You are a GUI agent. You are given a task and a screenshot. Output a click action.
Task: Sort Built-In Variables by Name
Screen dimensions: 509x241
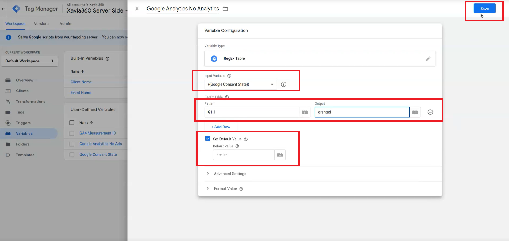77,71
